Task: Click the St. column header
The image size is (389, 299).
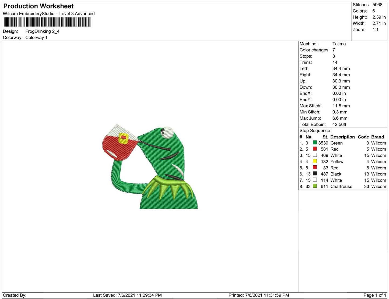Action: click(325, 137)
